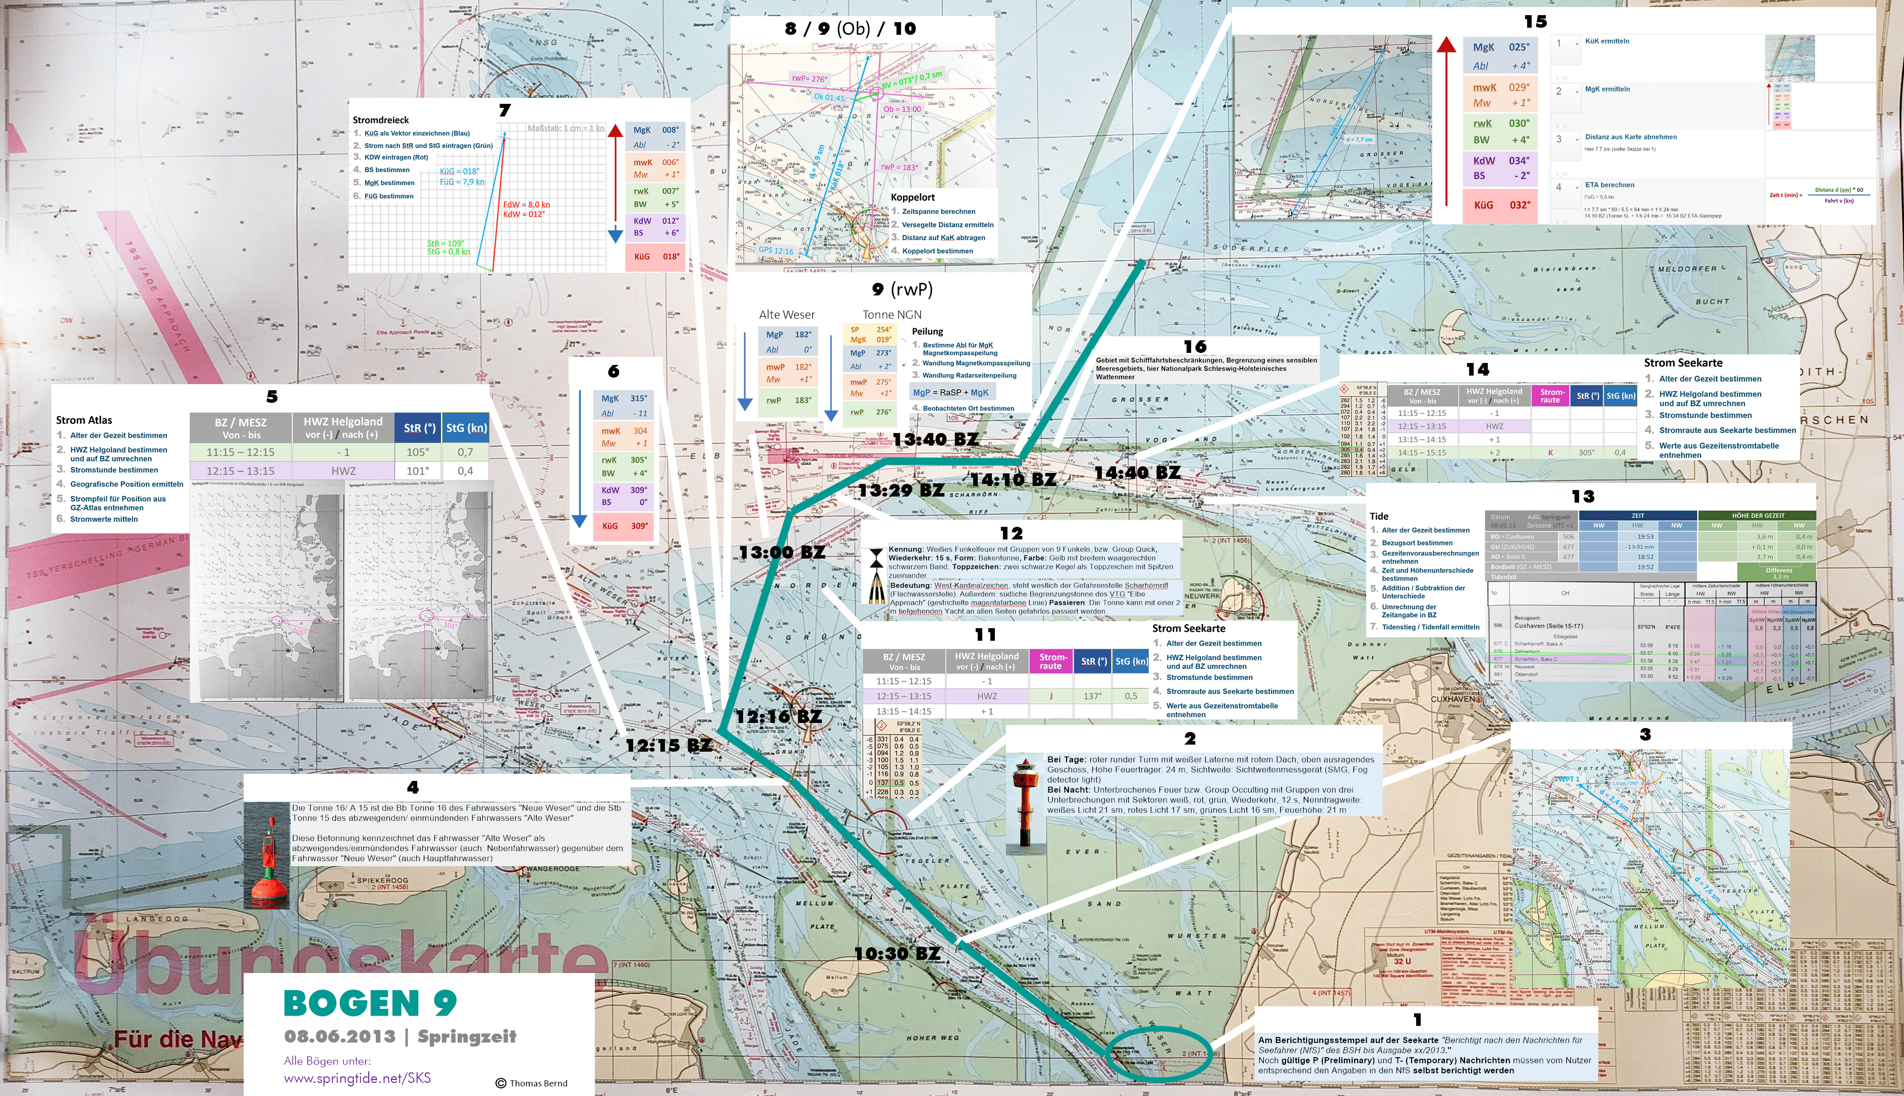Click the Stromdreieck heading in box 7

point(380,119)
